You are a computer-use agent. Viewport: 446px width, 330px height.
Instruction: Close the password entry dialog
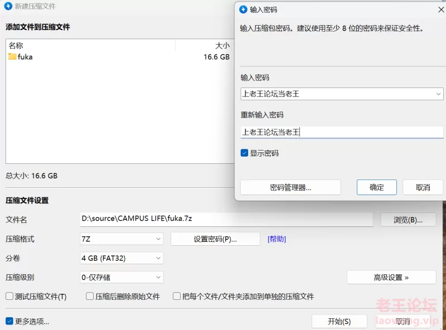(441, 9)
